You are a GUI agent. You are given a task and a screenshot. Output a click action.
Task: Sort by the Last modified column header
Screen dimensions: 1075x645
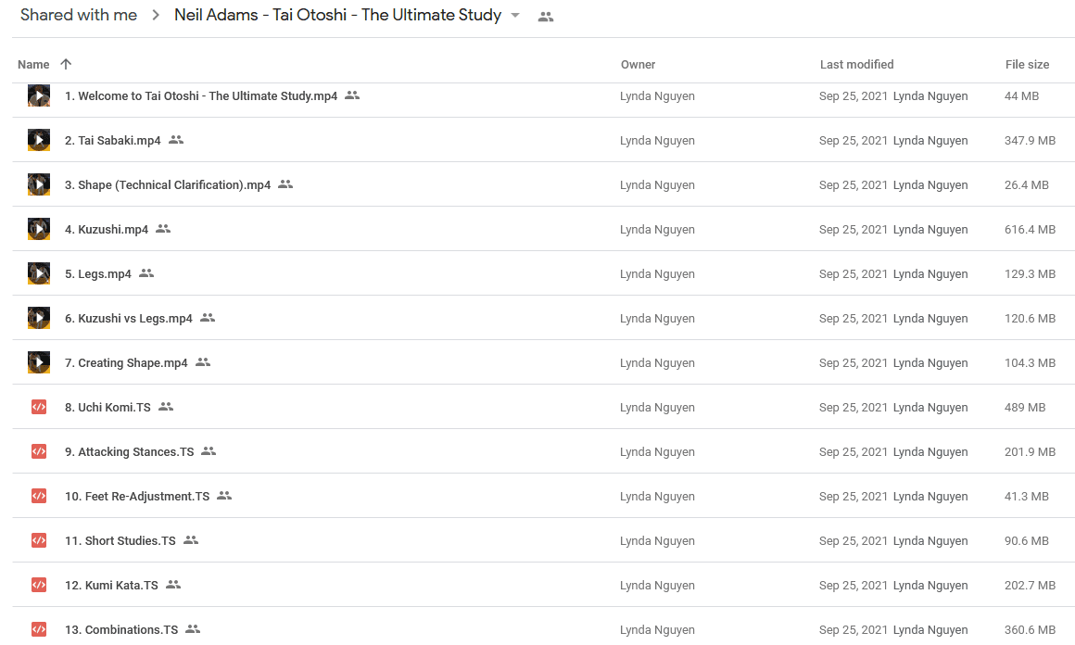tap(857, 65)
